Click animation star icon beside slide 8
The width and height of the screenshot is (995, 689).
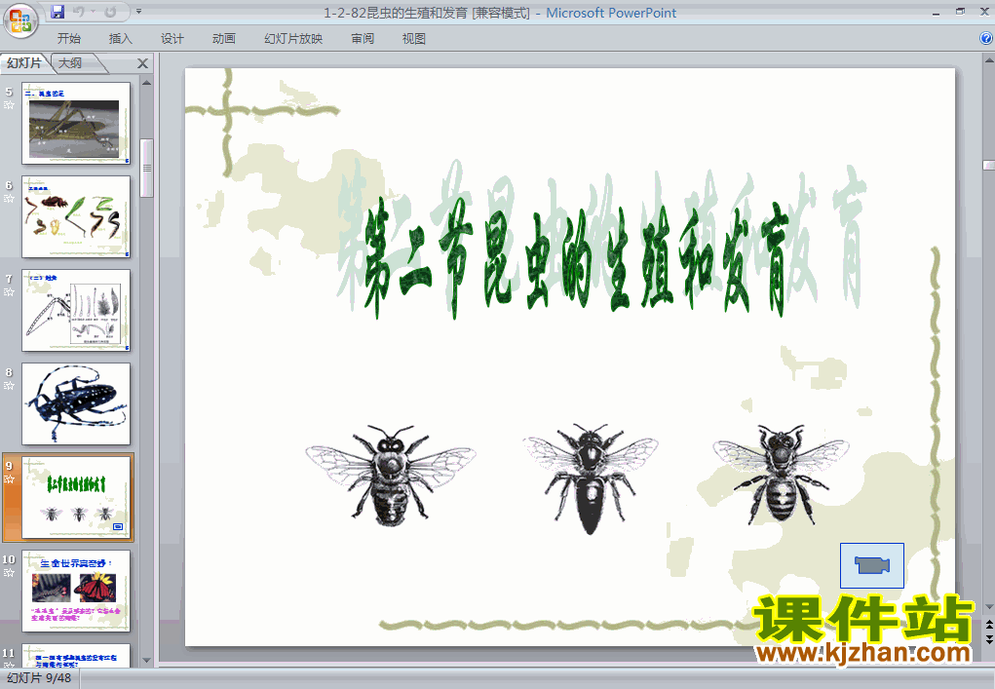point(9,386)
